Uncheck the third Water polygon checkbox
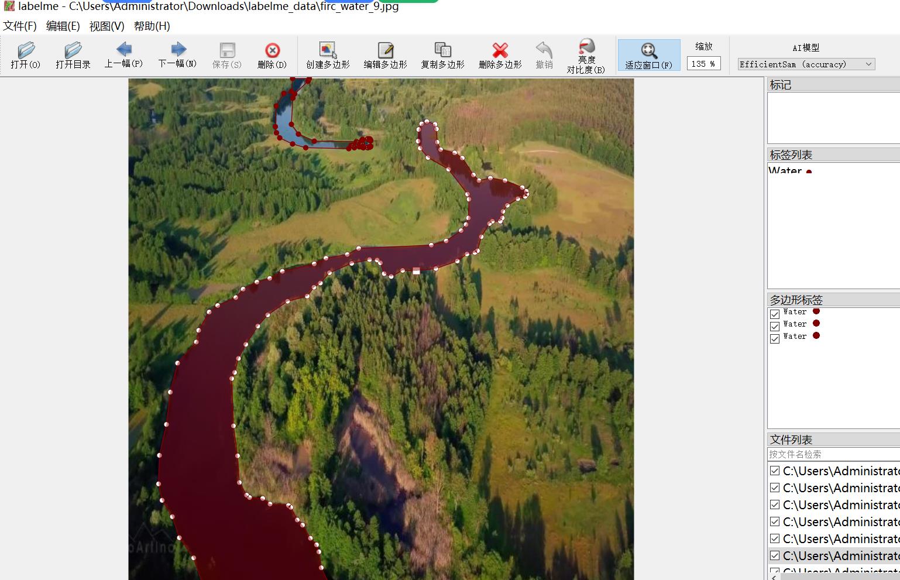 pyautogui.click(x=775, y=339)
